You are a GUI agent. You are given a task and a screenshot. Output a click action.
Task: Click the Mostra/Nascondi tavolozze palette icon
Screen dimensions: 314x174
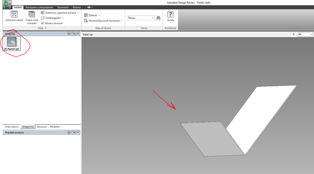pyautogui.click(x=86, y=21)
